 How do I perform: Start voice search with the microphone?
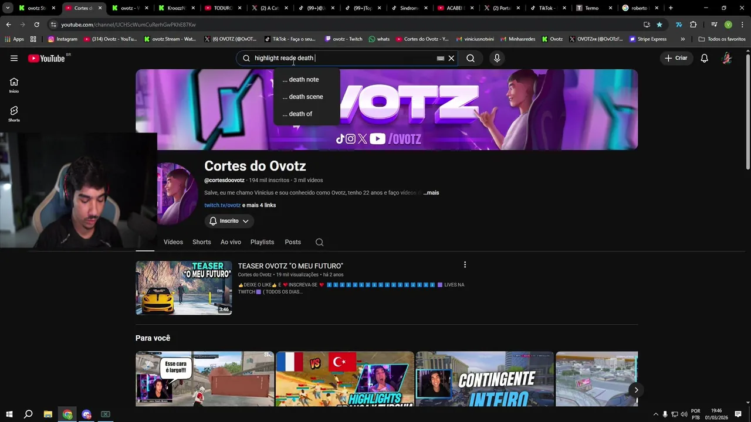click(497, 58)
